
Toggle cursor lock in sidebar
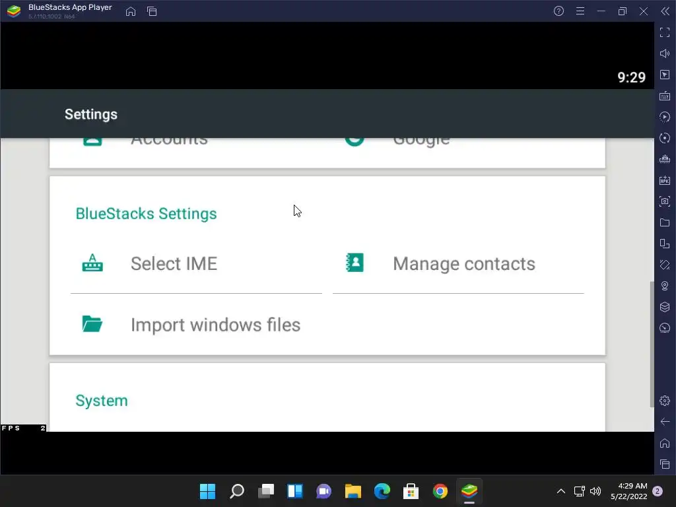tap(665, 75)
